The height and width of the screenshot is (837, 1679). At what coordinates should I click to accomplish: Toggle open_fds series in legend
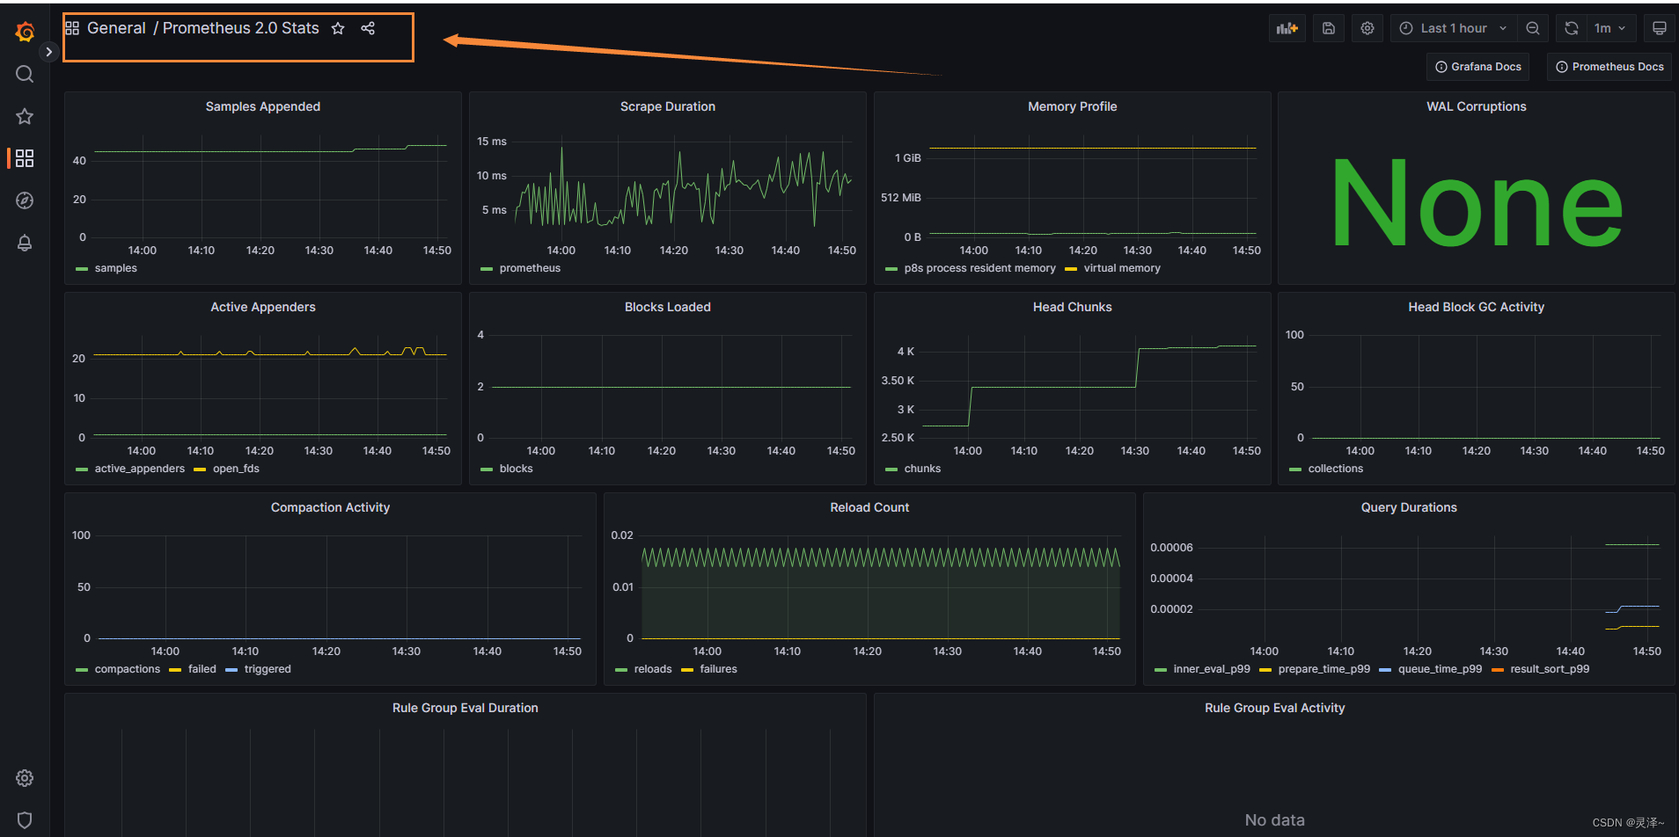[x=236, y=469]
